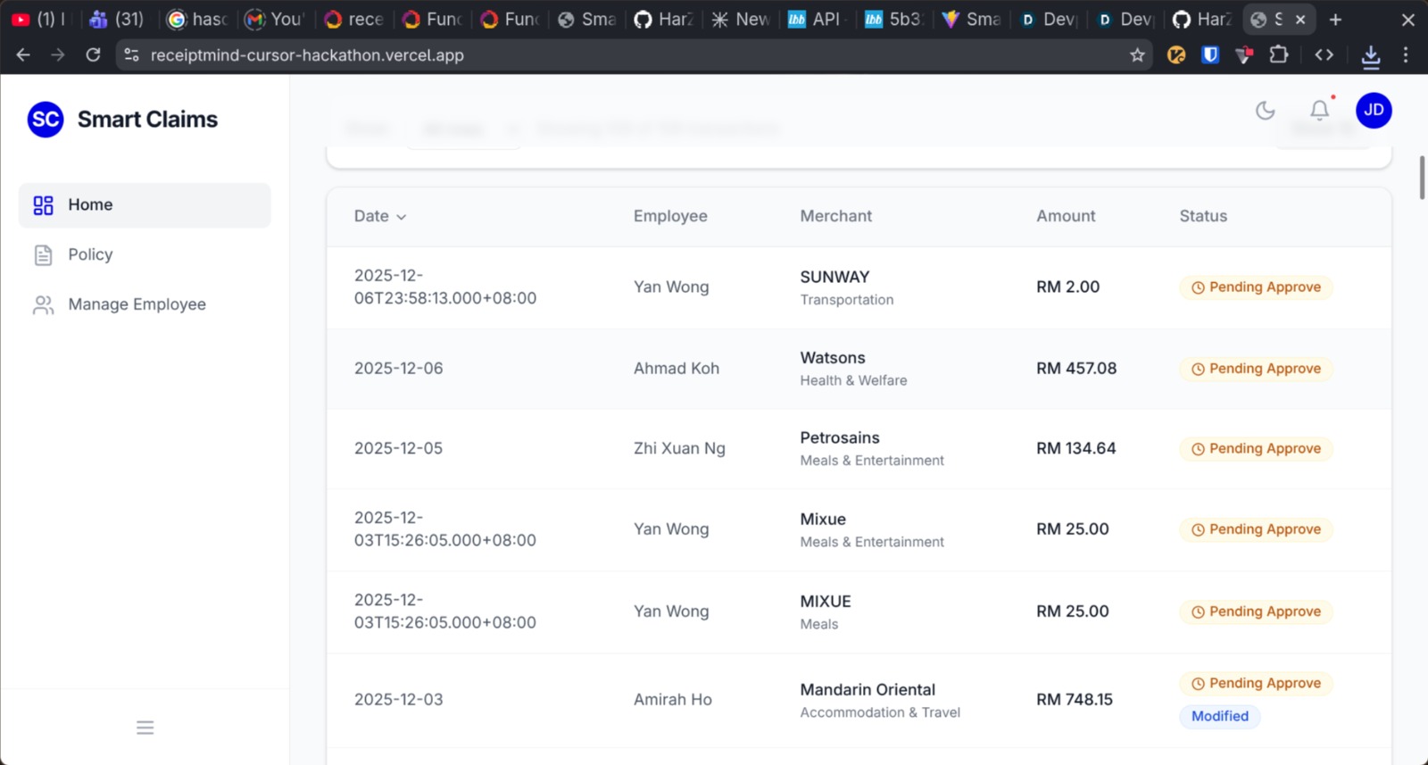
Task: Click amount RM 134.64
Action: (x=1076, y=449)
